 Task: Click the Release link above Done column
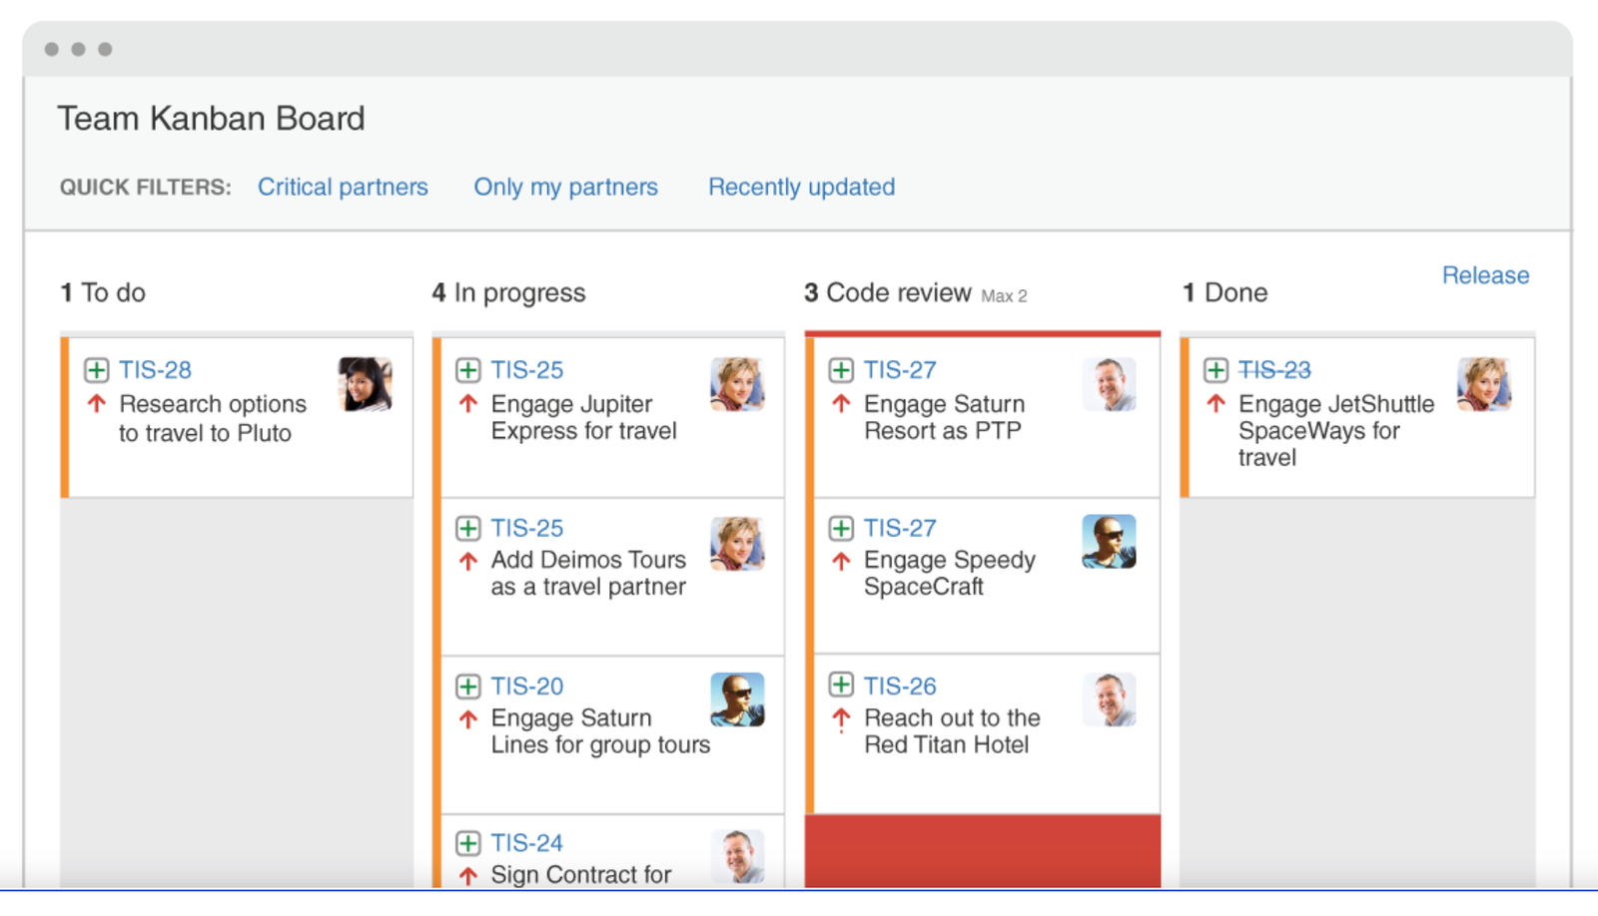(1484, 275)
